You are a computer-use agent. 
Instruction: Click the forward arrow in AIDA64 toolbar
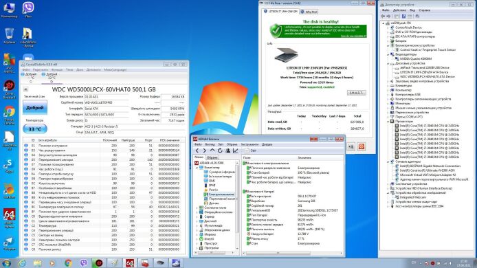coord(204,150)
